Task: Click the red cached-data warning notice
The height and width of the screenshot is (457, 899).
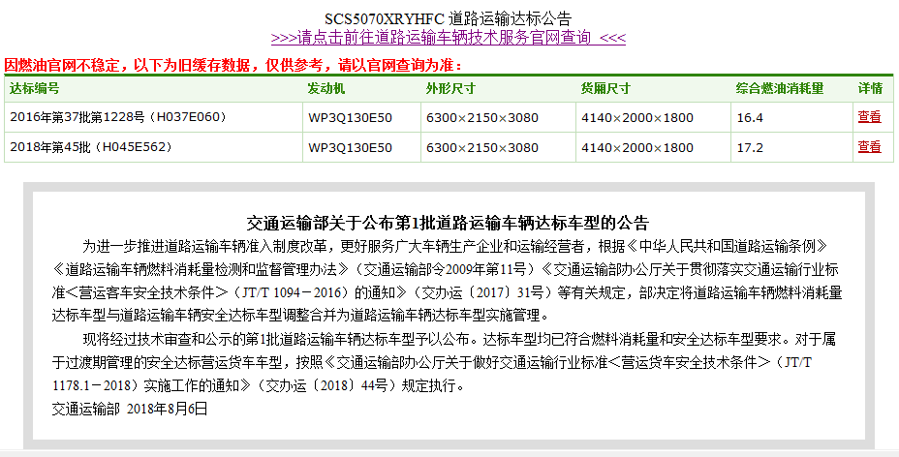Action: tap(233, 65)
